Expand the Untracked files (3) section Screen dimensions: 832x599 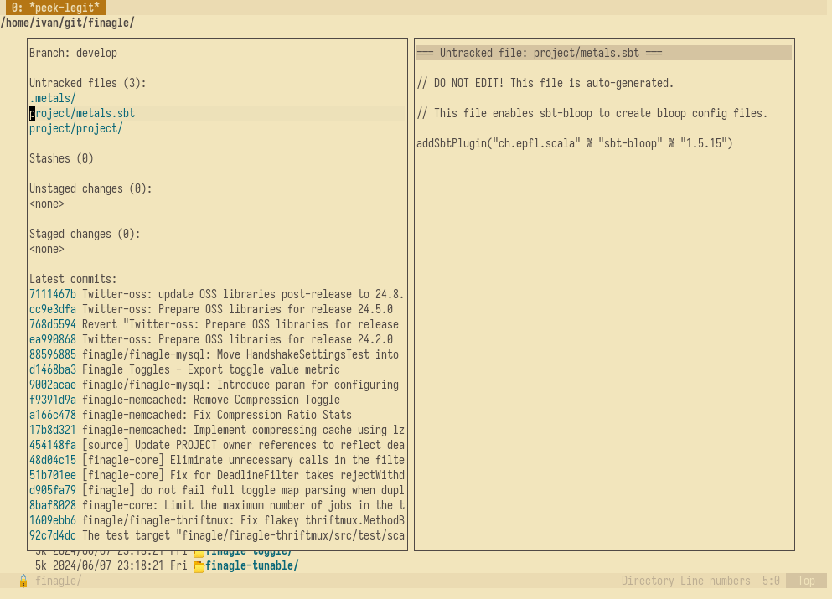coord(87,83)
